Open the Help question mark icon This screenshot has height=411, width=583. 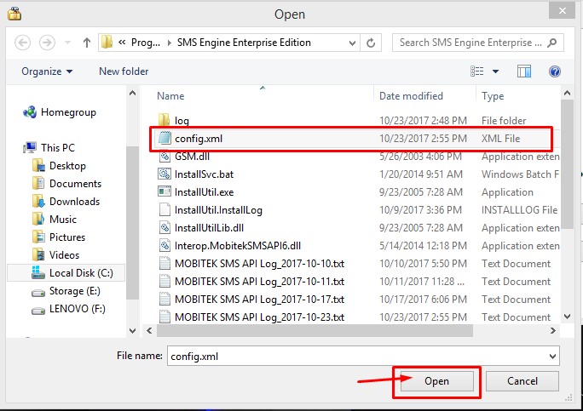click(555, 71)
